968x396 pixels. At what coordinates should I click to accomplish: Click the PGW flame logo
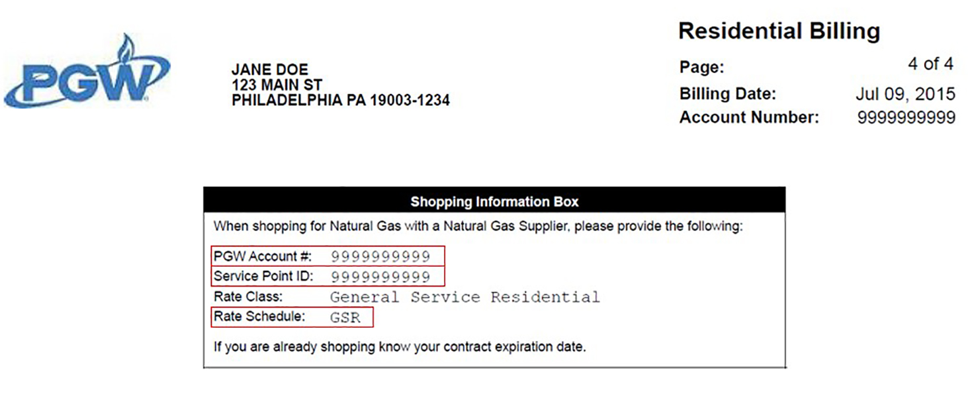tap(86, 72)
